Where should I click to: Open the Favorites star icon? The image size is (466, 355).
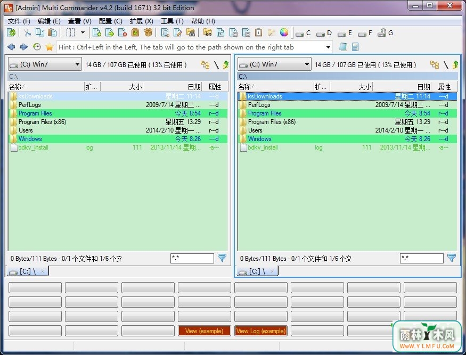(x=50, y=47)
